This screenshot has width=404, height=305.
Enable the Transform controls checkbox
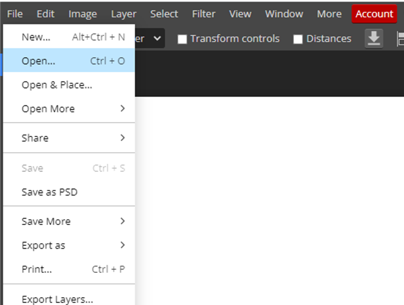pyautogui.click(x=182, y=39)
